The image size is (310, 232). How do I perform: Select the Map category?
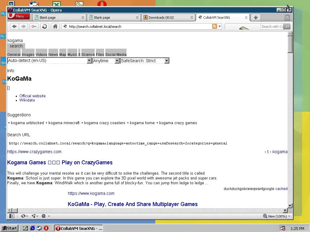pyautogui.click(x=63, y=54)
